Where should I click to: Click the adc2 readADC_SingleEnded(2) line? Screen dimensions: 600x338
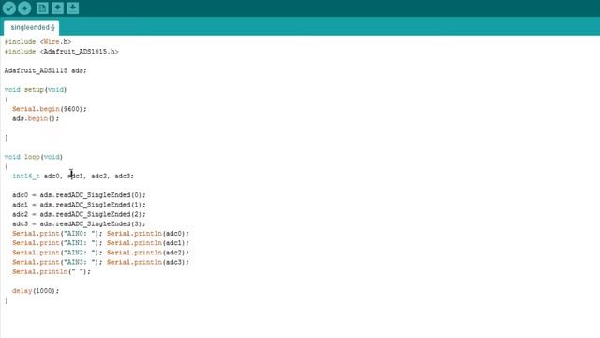point(79,214)
